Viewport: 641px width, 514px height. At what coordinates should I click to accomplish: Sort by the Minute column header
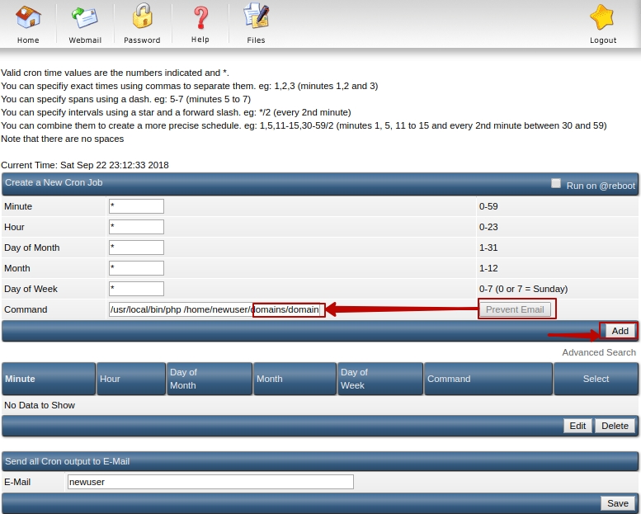(x=21, y=379)
